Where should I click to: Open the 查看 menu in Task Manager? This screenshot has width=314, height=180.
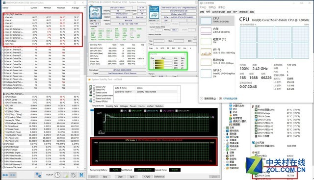click(x=222, y=7)
